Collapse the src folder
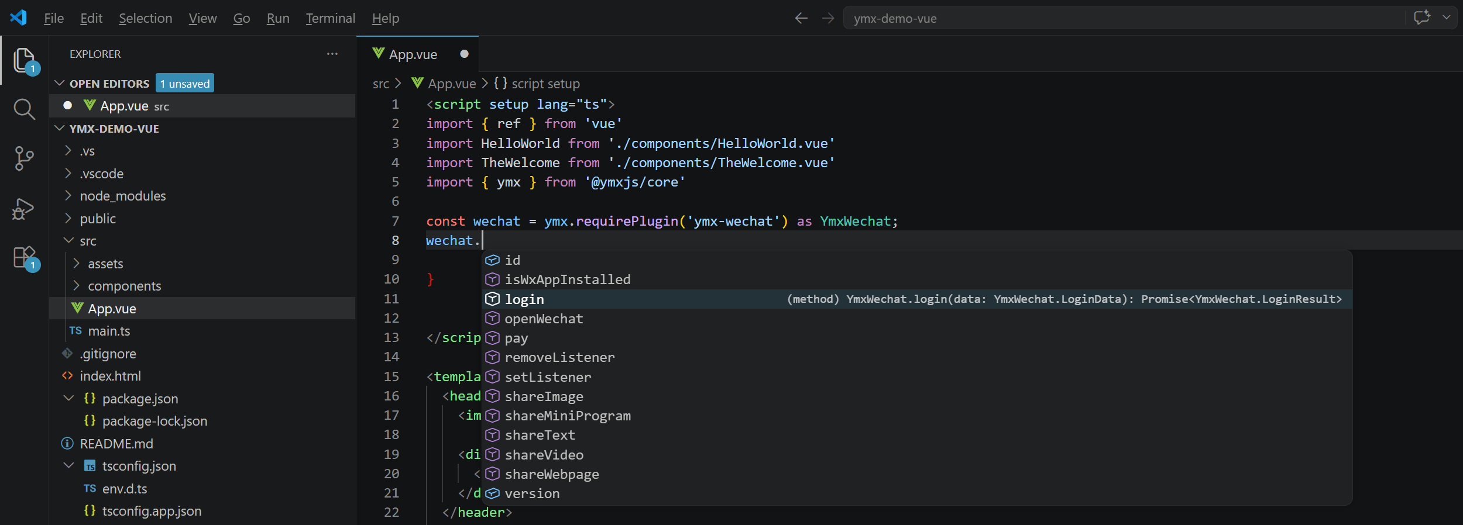Screen dimensions: 1463x525 [68, 240]
